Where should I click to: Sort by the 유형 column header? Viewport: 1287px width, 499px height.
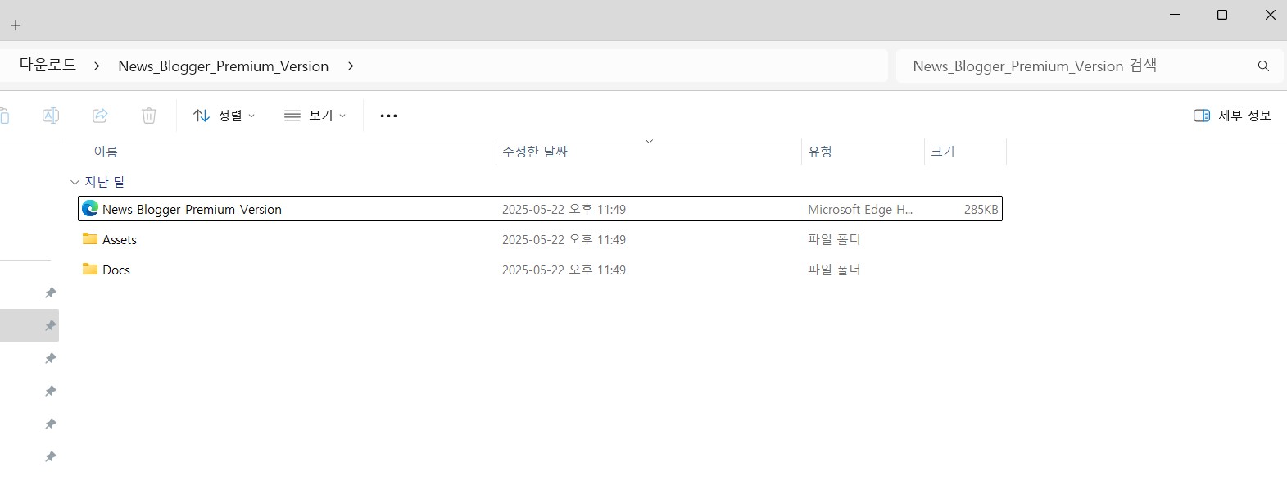pos(820,152)
